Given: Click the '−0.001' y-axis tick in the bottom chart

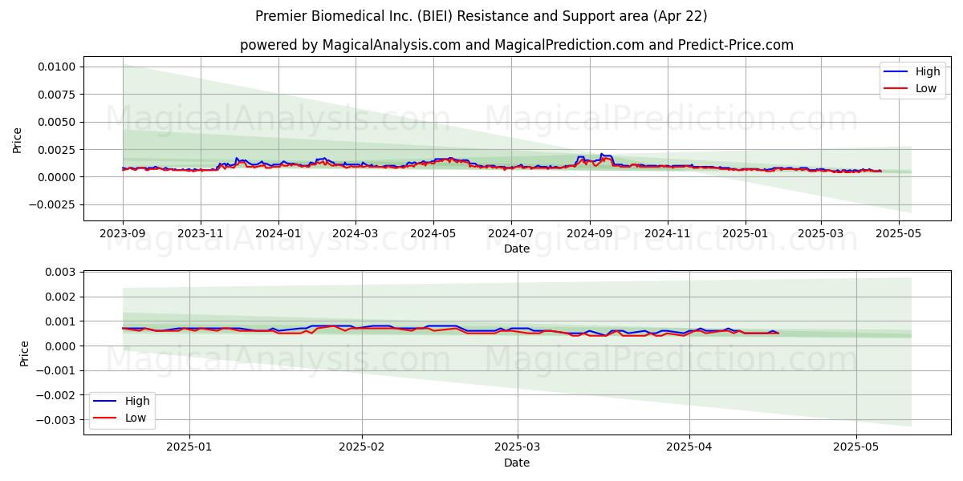Looking at the screenshot, I should click(x=55, y=370).
